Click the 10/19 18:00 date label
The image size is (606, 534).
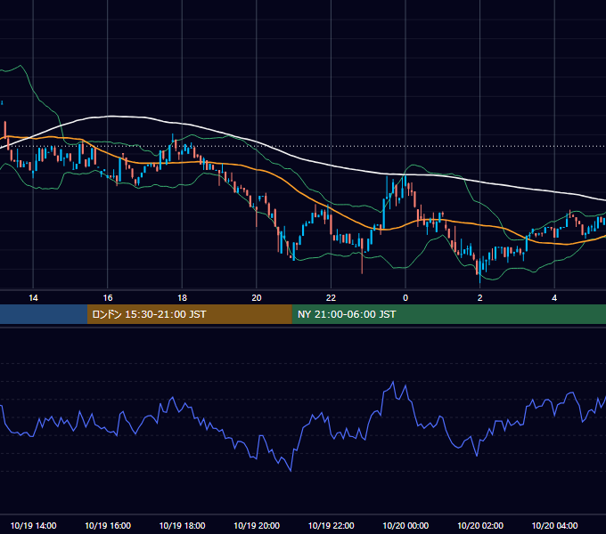(182, 525)
